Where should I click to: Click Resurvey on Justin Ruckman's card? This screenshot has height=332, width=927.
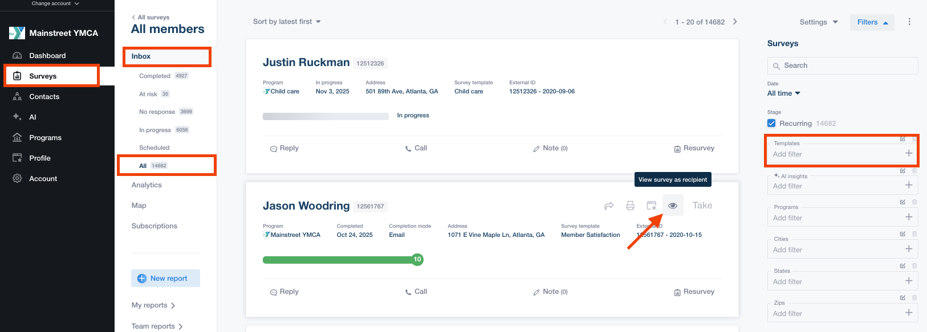tap(694, 148)
